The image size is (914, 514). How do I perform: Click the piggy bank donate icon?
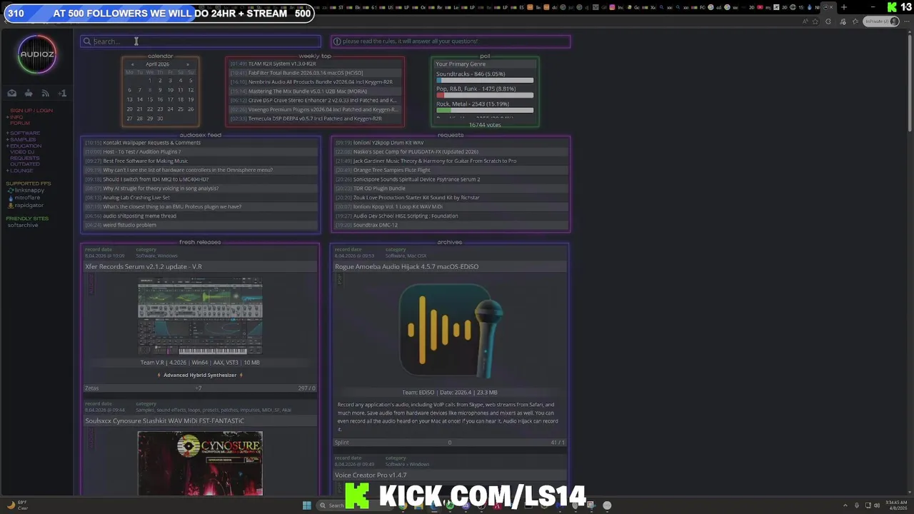pyautogui.click(x=29, y=93)
